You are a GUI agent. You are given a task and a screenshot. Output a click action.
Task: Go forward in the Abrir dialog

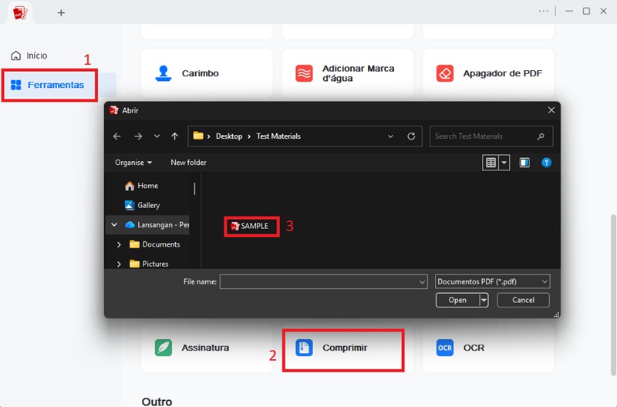point(138,136)
